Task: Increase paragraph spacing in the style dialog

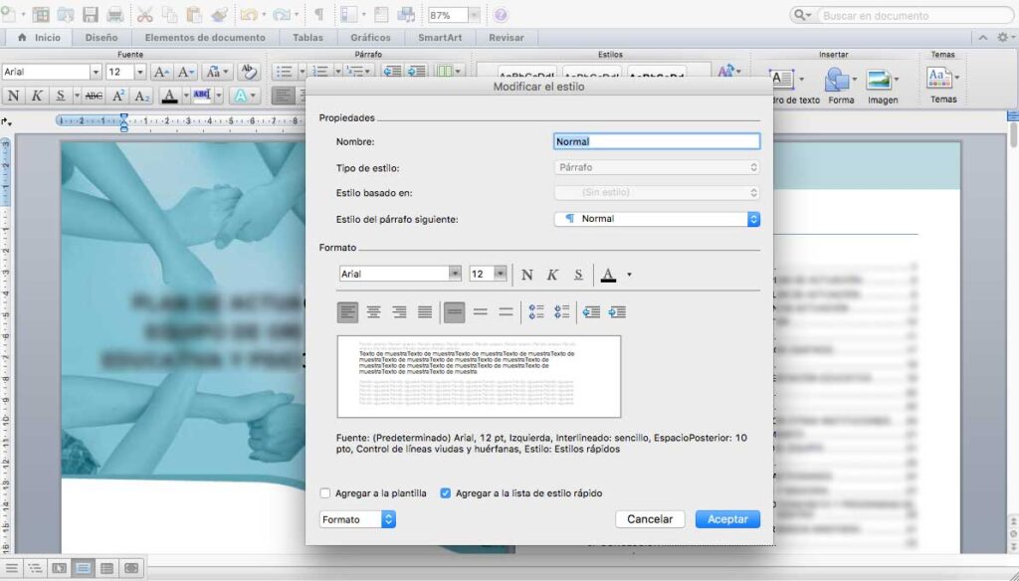Action: (536, 312)
